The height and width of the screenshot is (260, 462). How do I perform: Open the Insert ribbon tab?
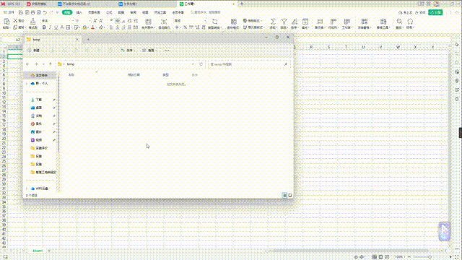[x=79, y=12]
